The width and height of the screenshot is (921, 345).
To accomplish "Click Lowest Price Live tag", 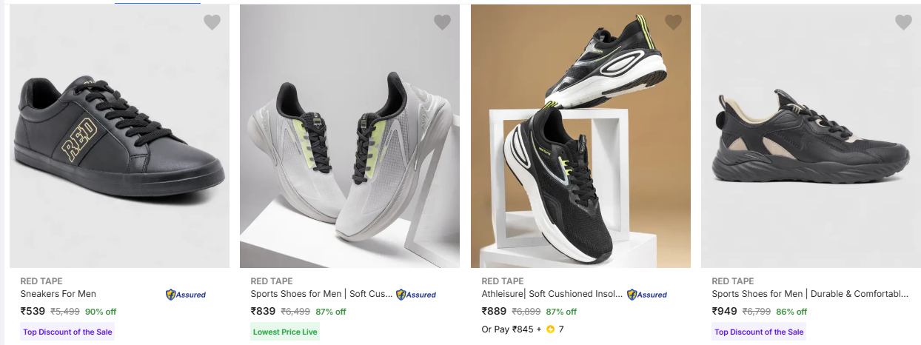I will click(285, 332).
